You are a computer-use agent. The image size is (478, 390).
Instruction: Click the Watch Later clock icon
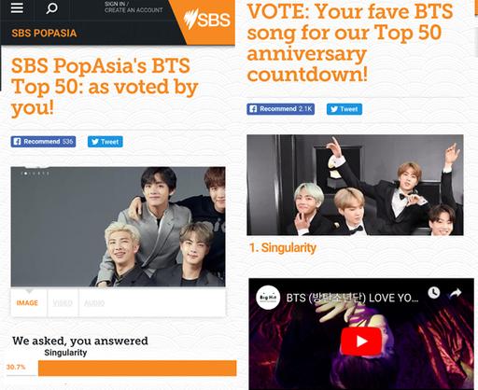[433, 292]
